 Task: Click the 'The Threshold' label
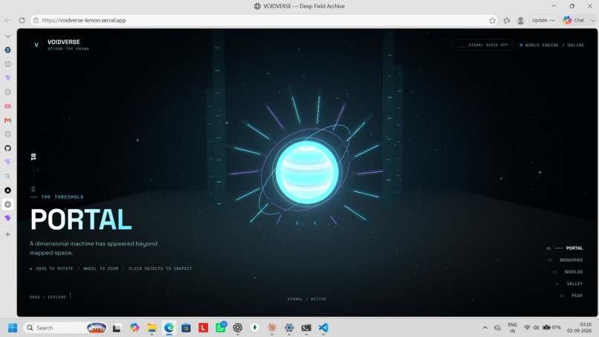pyautogui.click(x=62, y=197)
